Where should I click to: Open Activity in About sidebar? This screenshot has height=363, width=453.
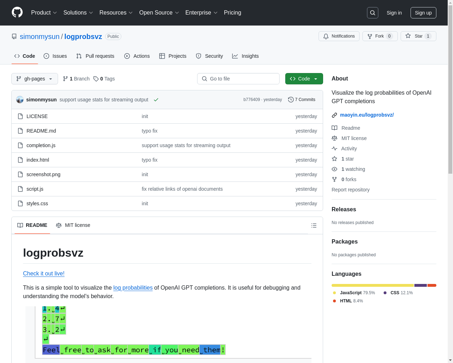(x=344, y=149)
